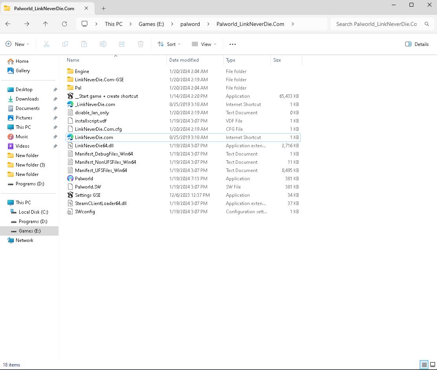Click the search magnifier icon
The image size is (437, 370).
point(427,24)
